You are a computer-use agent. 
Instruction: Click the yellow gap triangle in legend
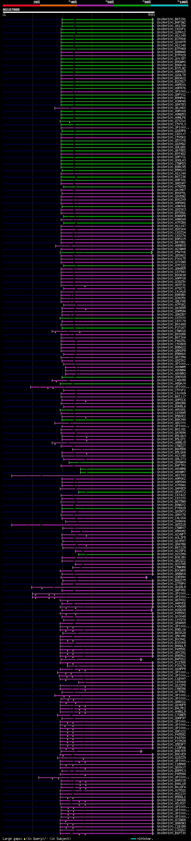point(24,838)
